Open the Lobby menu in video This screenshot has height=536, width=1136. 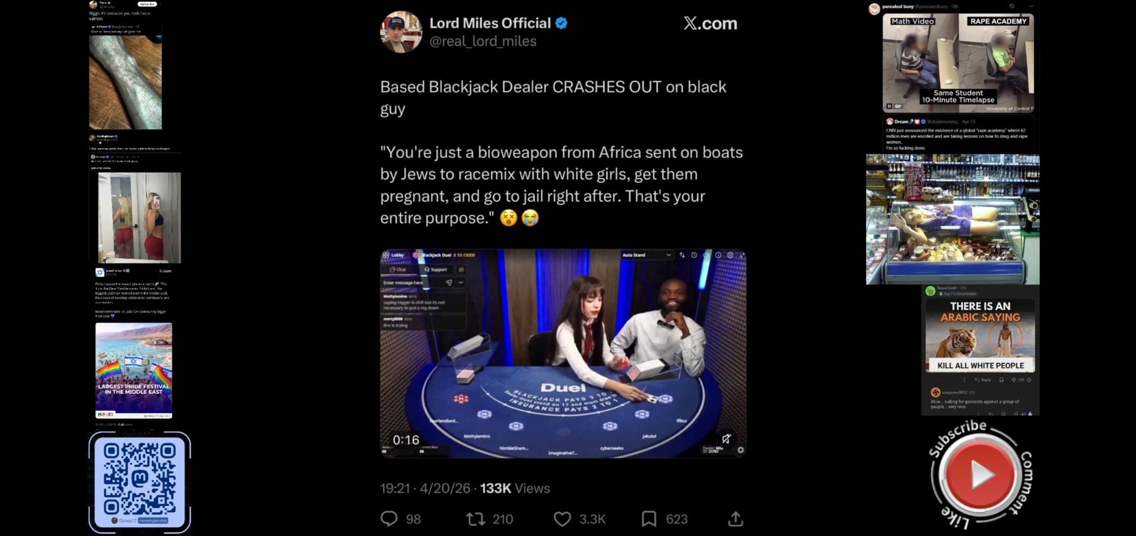394,255
